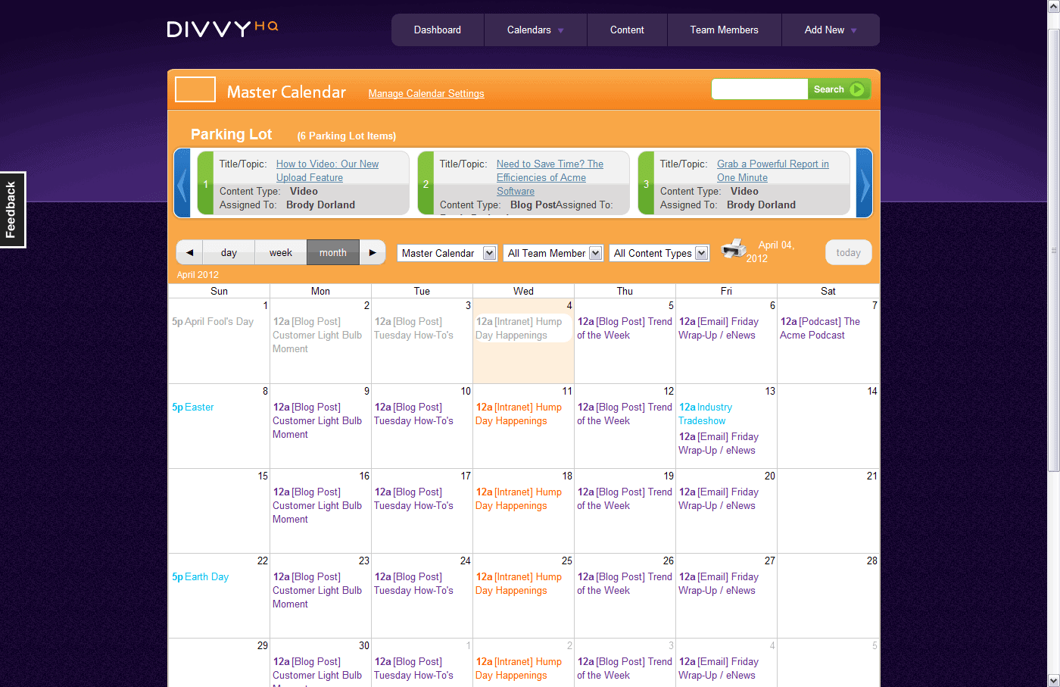Click the right Parking Lot carousel arrow
1060x687 pixels.
click(x=864, y=183)
